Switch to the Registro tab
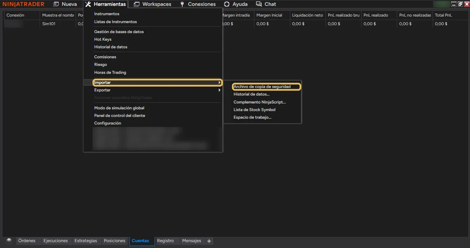This screenshot has width=470, height=248. 165,241
